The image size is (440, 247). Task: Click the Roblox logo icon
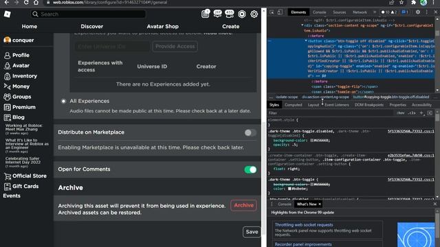coord(8,14)
